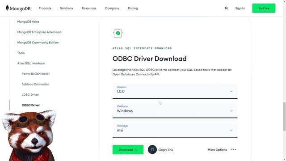This screenshot has height=161, width=286.
Task: Click the MongoDB logo
Action: (x=19, y=8)
